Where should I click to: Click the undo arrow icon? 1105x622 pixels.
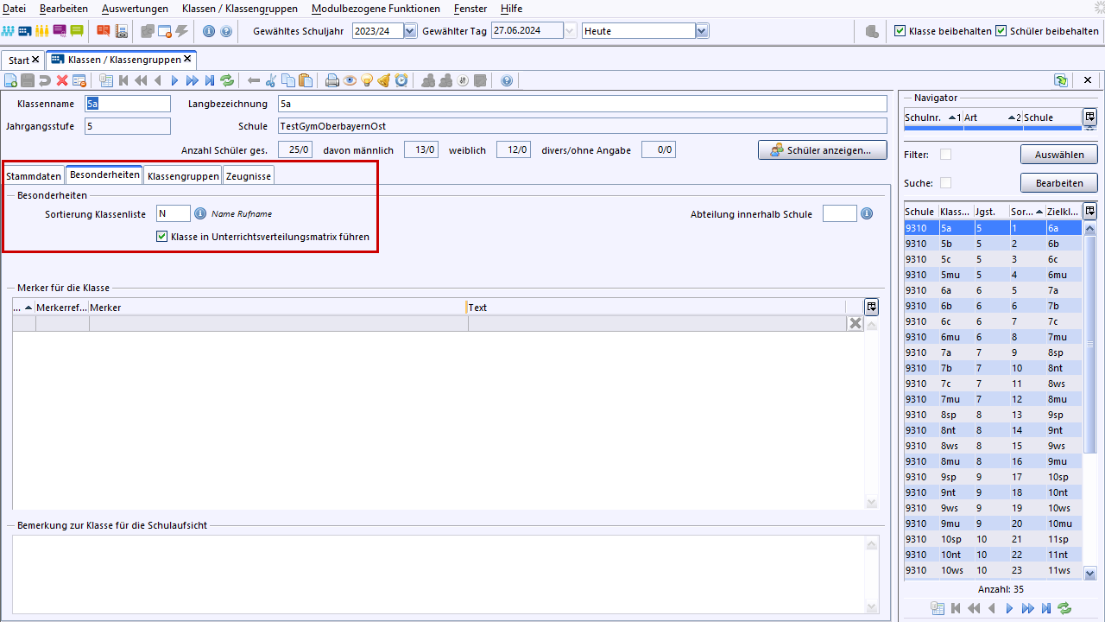(45, 80)
